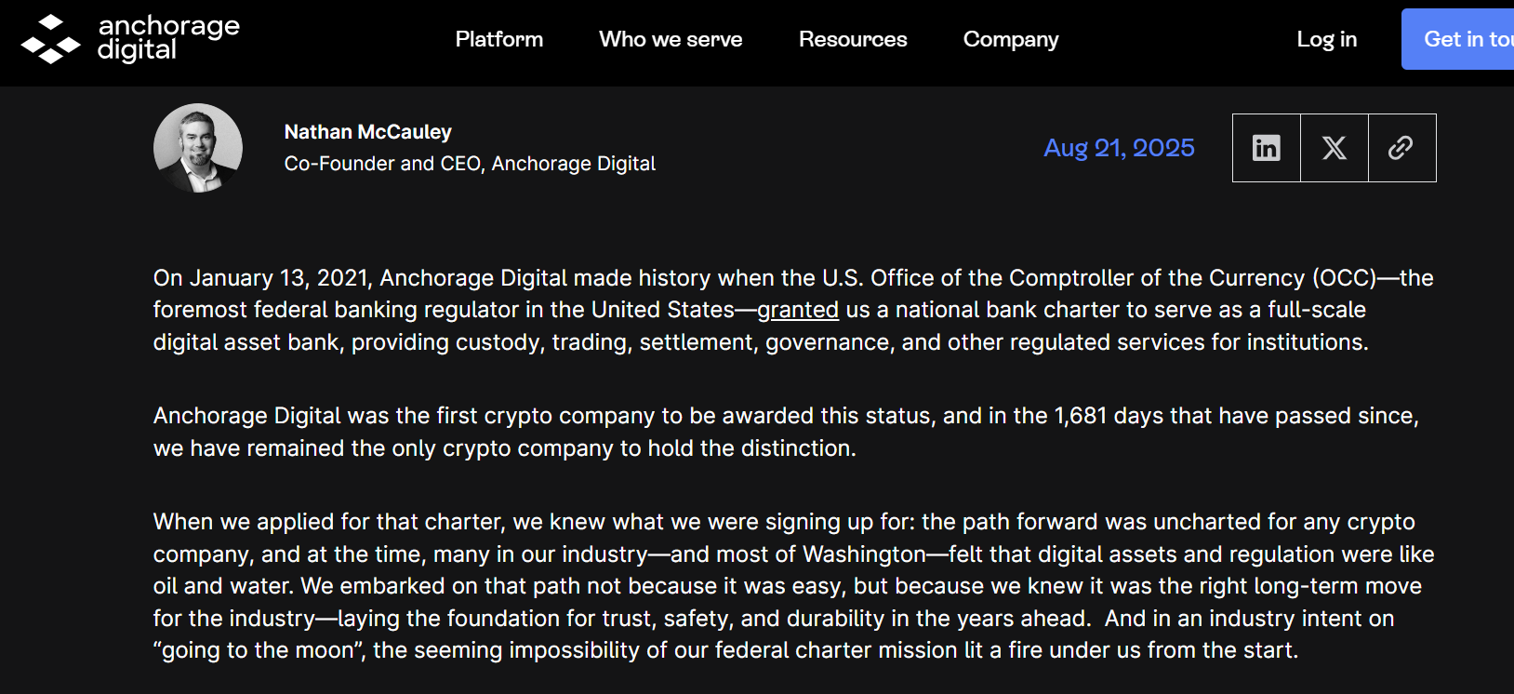This screenshot has height=694, width=1514.
Task: Click the paragraph starting 'When we applied'
Action: point(793,586)
